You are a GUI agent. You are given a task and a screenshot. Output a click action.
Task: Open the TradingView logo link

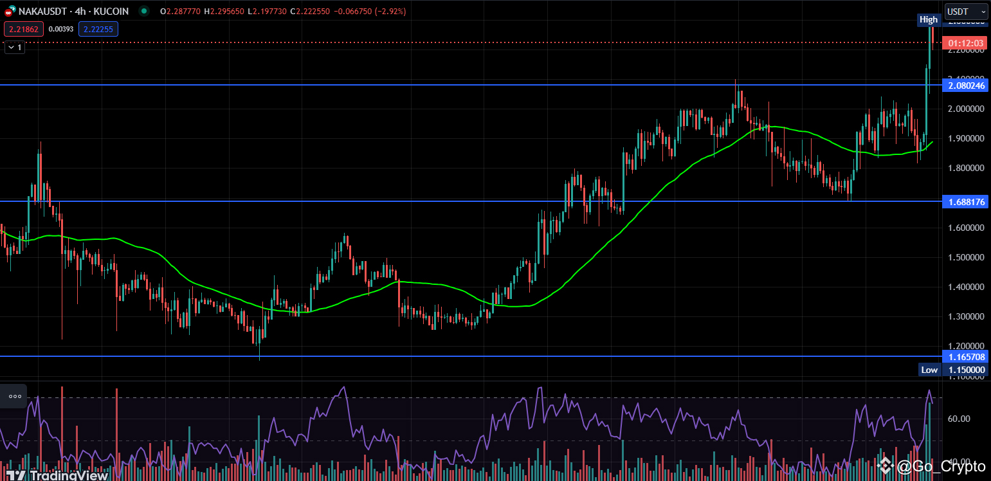point(57,475)
